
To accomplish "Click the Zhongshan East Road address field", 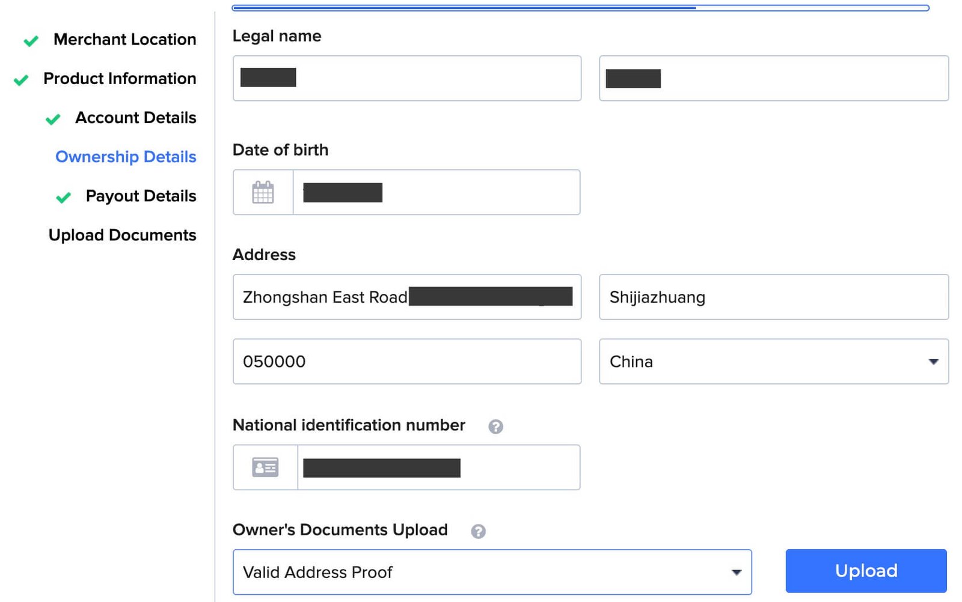I will coord(407,297).
